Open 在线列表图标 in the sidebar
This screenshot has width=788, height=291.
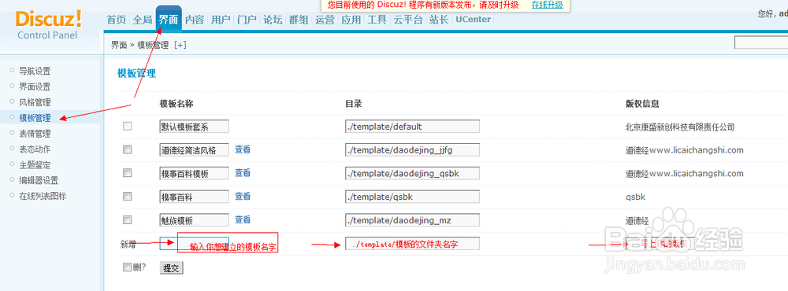(43, 196)
